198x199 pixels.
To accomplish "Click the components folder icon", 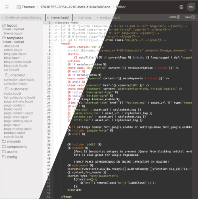I will point(4,146).
